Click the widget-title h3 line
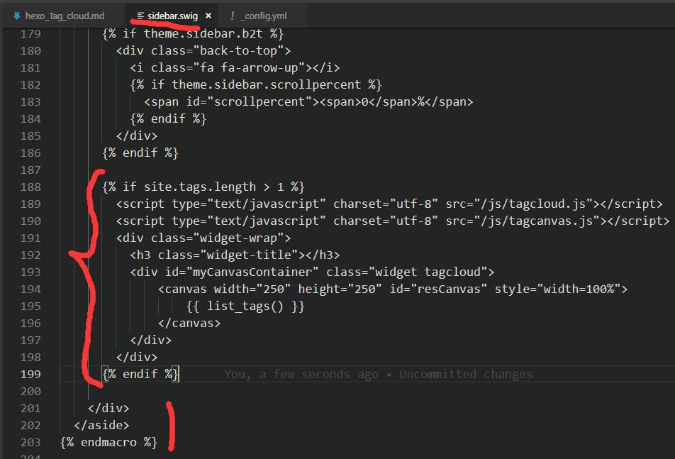The height and width of the screenshot is (459, 675). (235, 255)
